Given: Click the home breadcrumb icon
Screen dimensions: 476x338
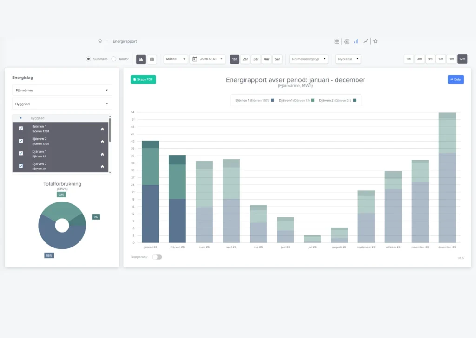Looking at the screenshot, I should click(x=100, y=41).
